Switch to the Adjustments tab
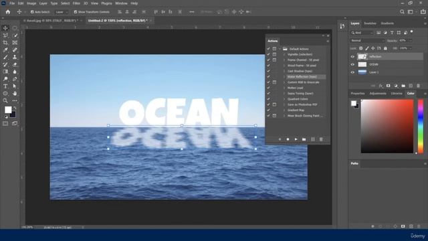 point(378,94)
